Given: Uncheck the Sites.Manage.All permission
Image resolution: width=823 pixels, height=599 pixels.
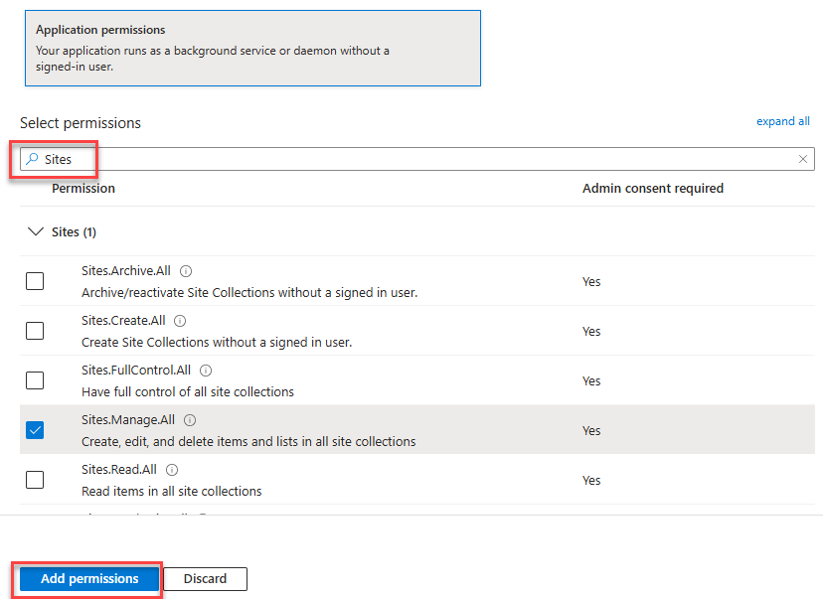Looking at the screenshot, I should 35,430.
